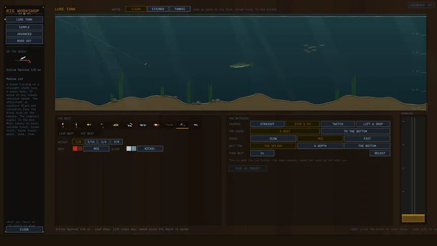This screenshot has height=246, width=437.
Task: Open the Then Wait 2s selector
Action: (262, 153)
